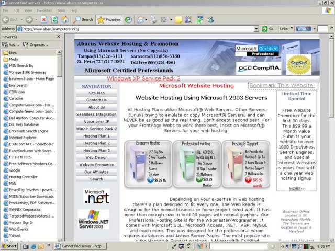
Task: Click the Back navigation arrow
Action: click(x=6, y=20)
